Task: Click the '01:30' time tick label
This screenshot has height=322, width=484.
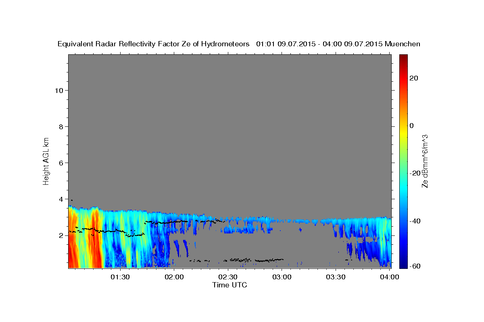Action: tap(120, 277)
